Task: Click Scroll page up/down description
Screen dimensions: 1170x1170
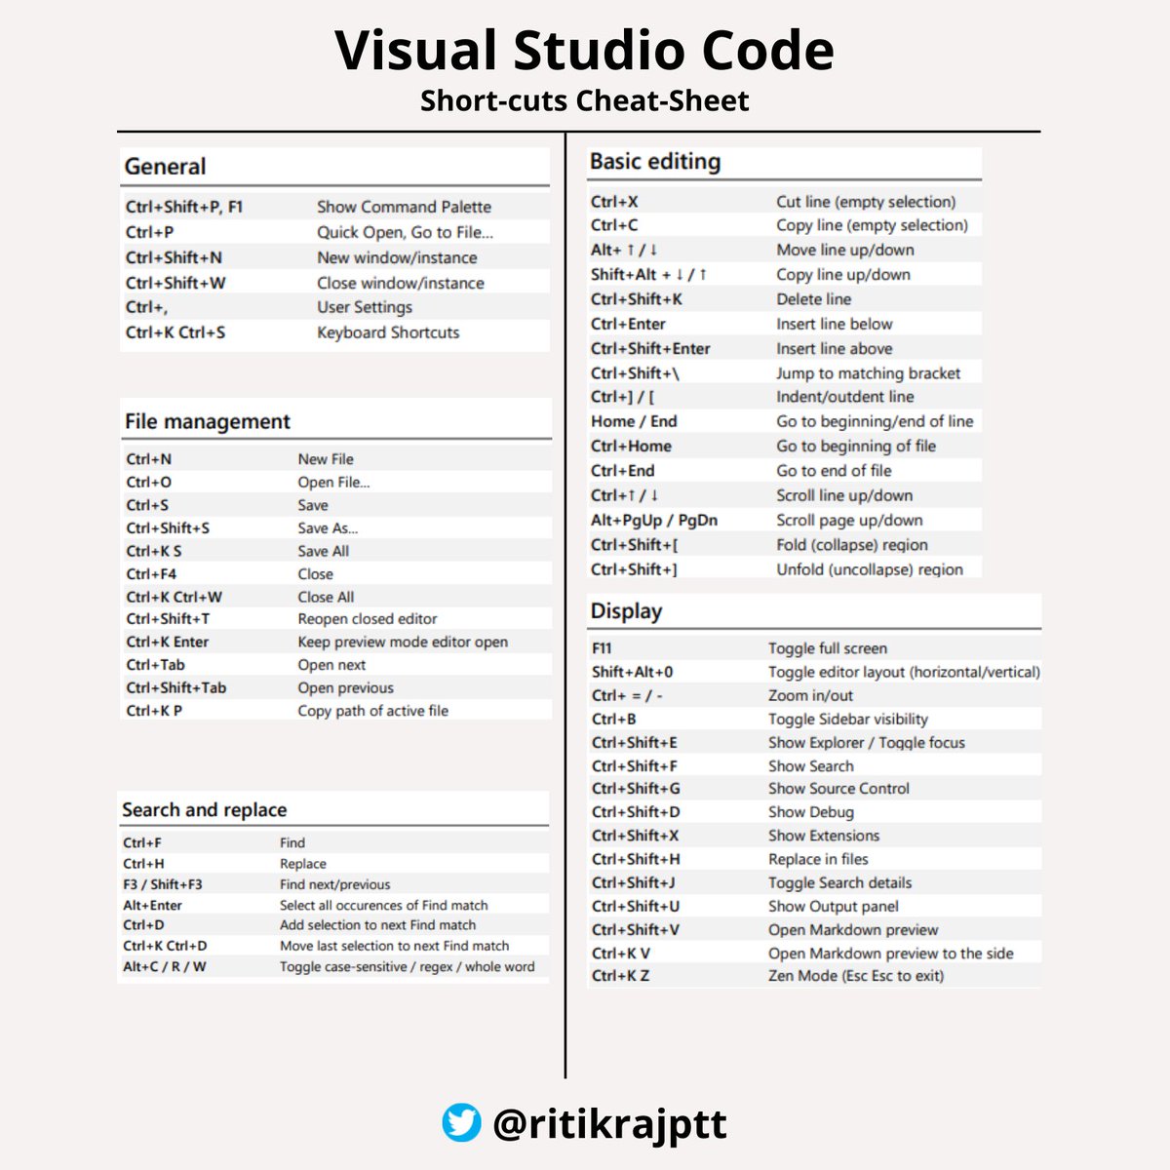Action: pos(849,521)
